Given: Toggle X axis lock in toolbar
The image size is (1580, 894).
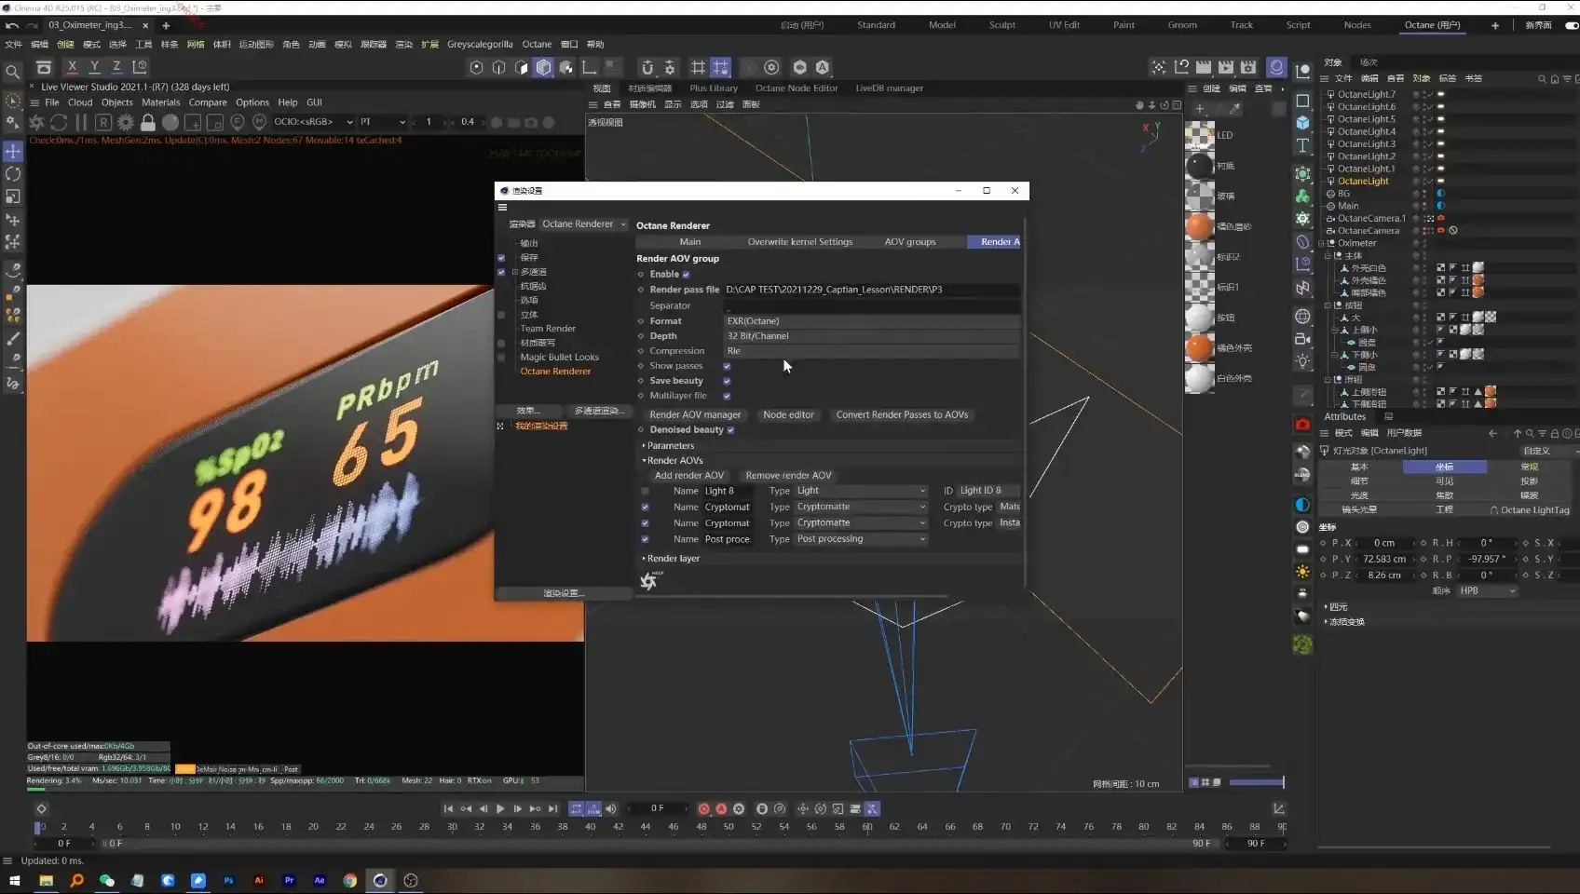Looking at the screenshot, I should coord(72,67).
